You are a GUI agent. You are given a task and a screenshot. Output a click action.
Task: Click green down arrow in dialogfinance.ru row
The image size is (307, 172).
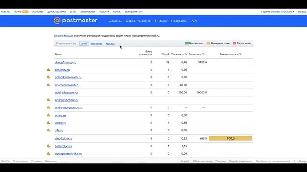tap(206, 62)
